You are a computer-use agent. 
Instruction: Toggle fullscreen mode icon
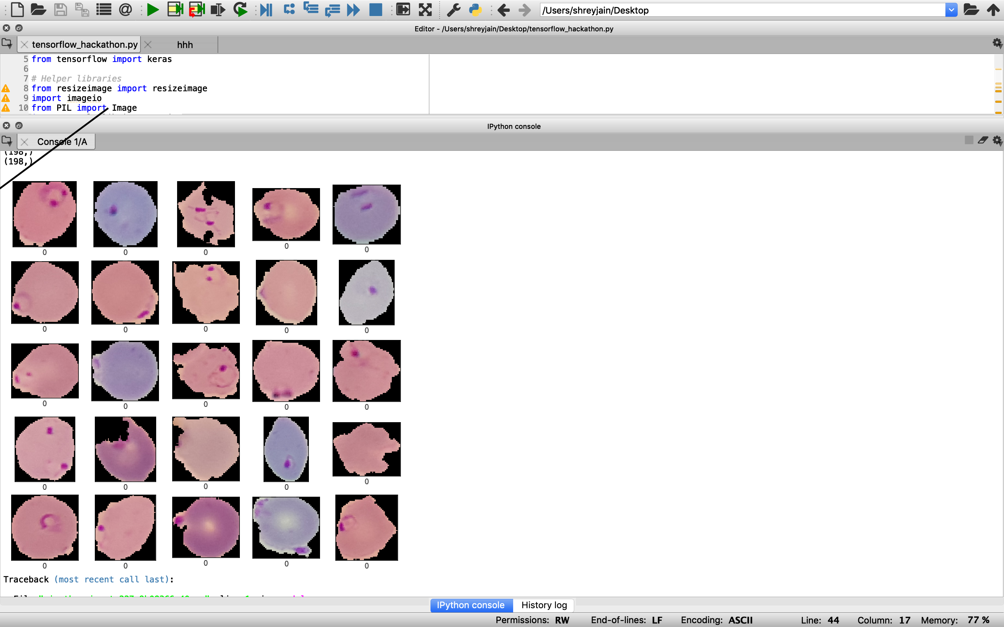click(425, 10)
